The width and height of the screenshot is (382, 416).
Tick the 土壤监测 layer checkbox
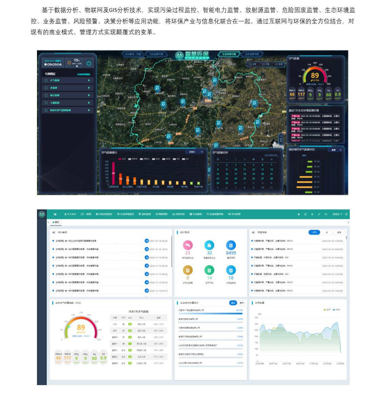[46, 103]
